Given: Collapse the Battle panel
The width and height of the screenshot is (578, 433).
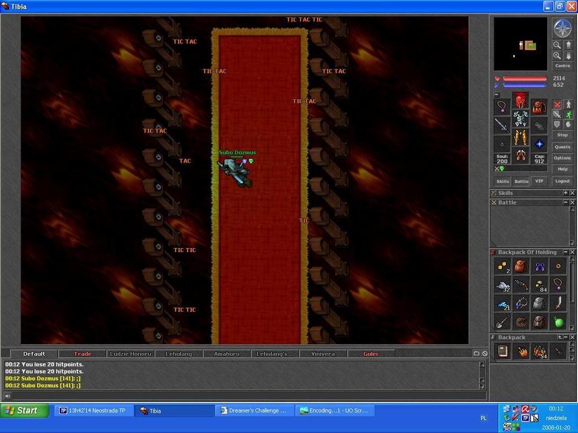Looking at the screenshot, I should click(x=566, y=202).
